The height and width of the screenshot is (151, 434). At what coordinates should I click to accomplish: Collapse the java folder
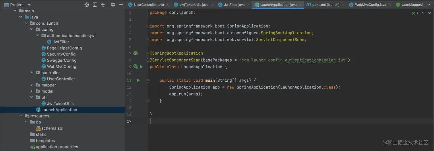[21, 17]
